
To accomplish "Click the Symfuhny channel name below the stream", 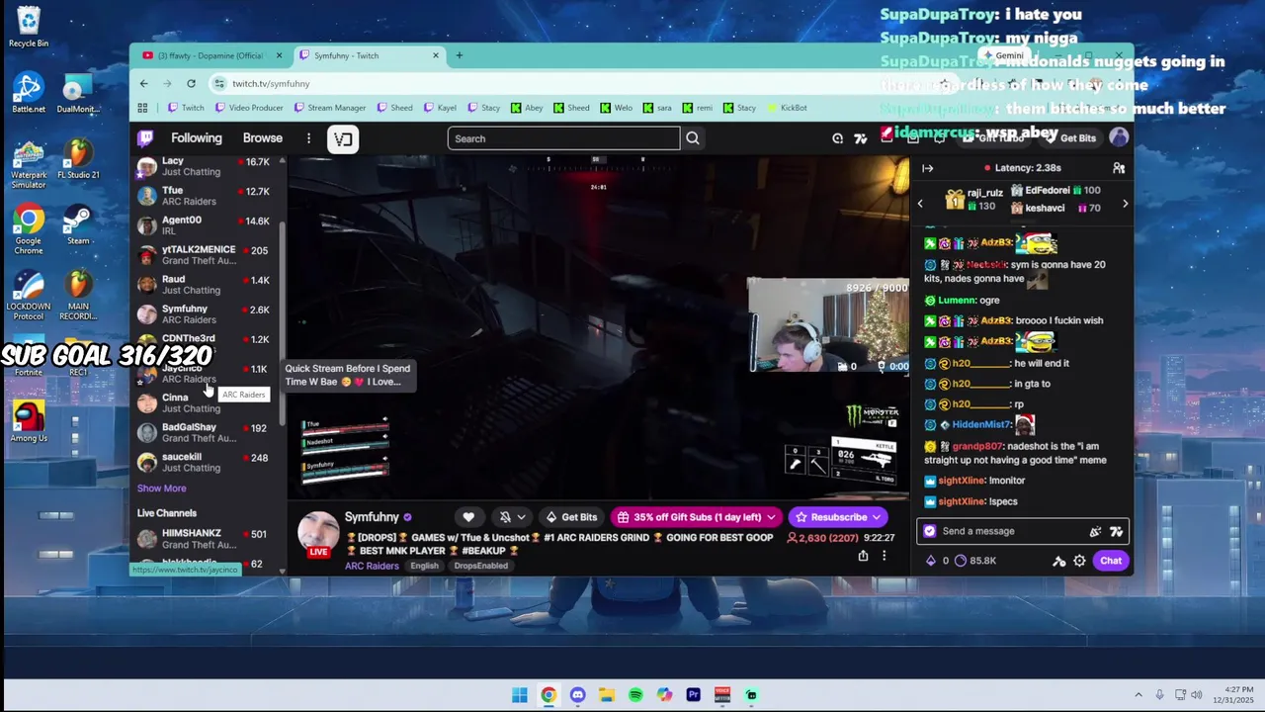I will [372, 517].
